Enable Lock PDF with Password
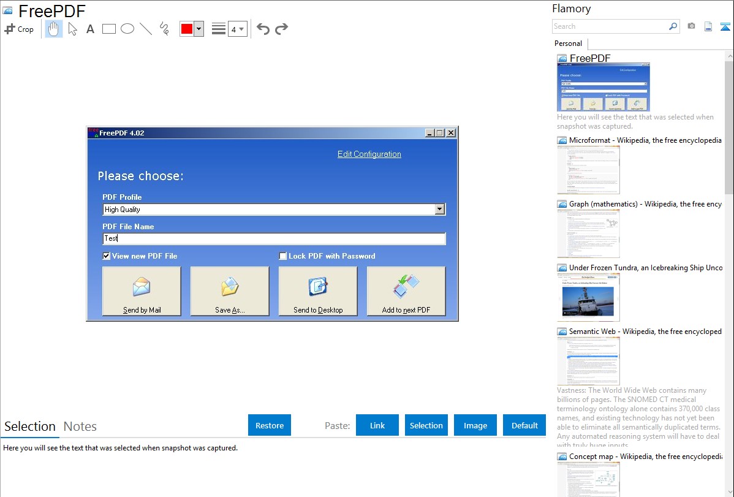734x497 pixels. coord(283,256)
